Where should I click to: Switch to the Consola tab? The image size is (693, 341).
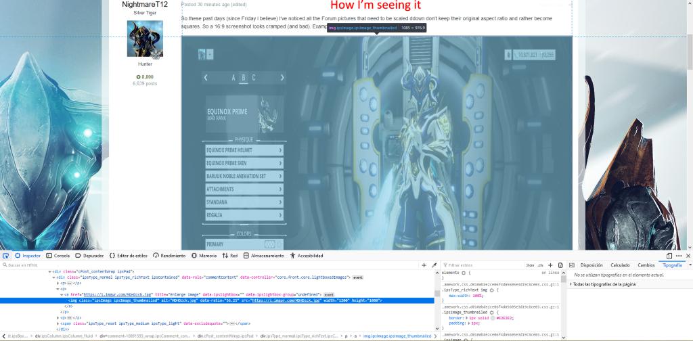pyautogui.click(x=58, y=256)
